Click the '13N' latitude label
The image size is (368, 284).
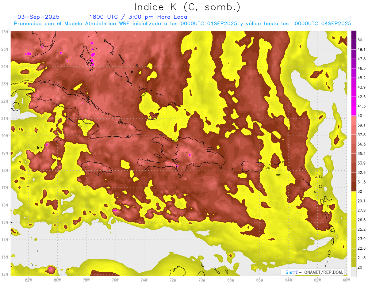tap(4, 257)
